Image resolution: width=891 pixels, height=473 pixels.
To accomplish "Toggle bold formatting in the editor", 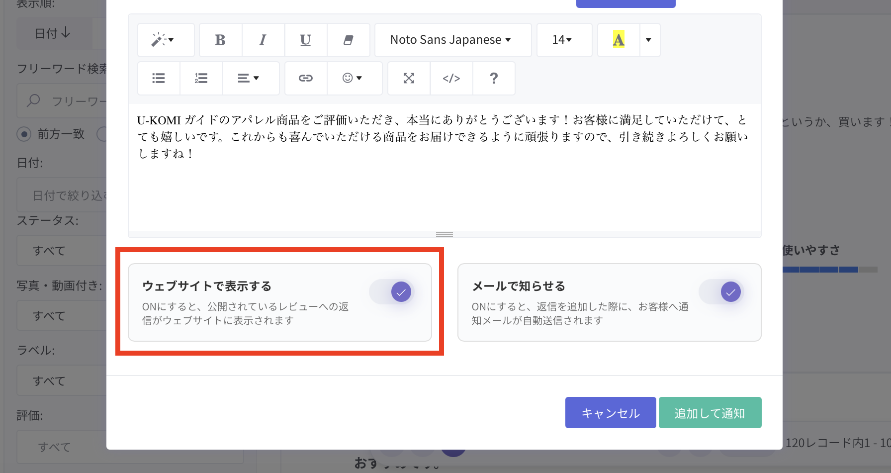I will click(220, 40).
